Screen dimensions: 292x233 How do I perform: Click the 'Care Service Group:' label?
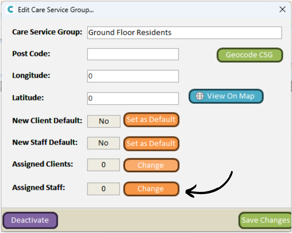[x=47, y=32]
